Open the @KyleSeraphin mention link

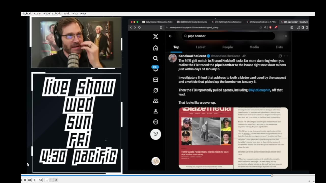pyautogui.click(x=259, y=90)
